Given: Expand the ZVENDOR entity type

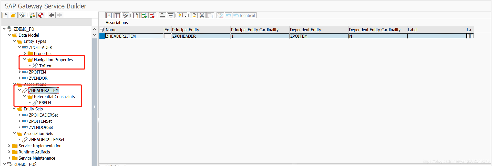Looking at the screenshot, I should (x=20, y=78).
